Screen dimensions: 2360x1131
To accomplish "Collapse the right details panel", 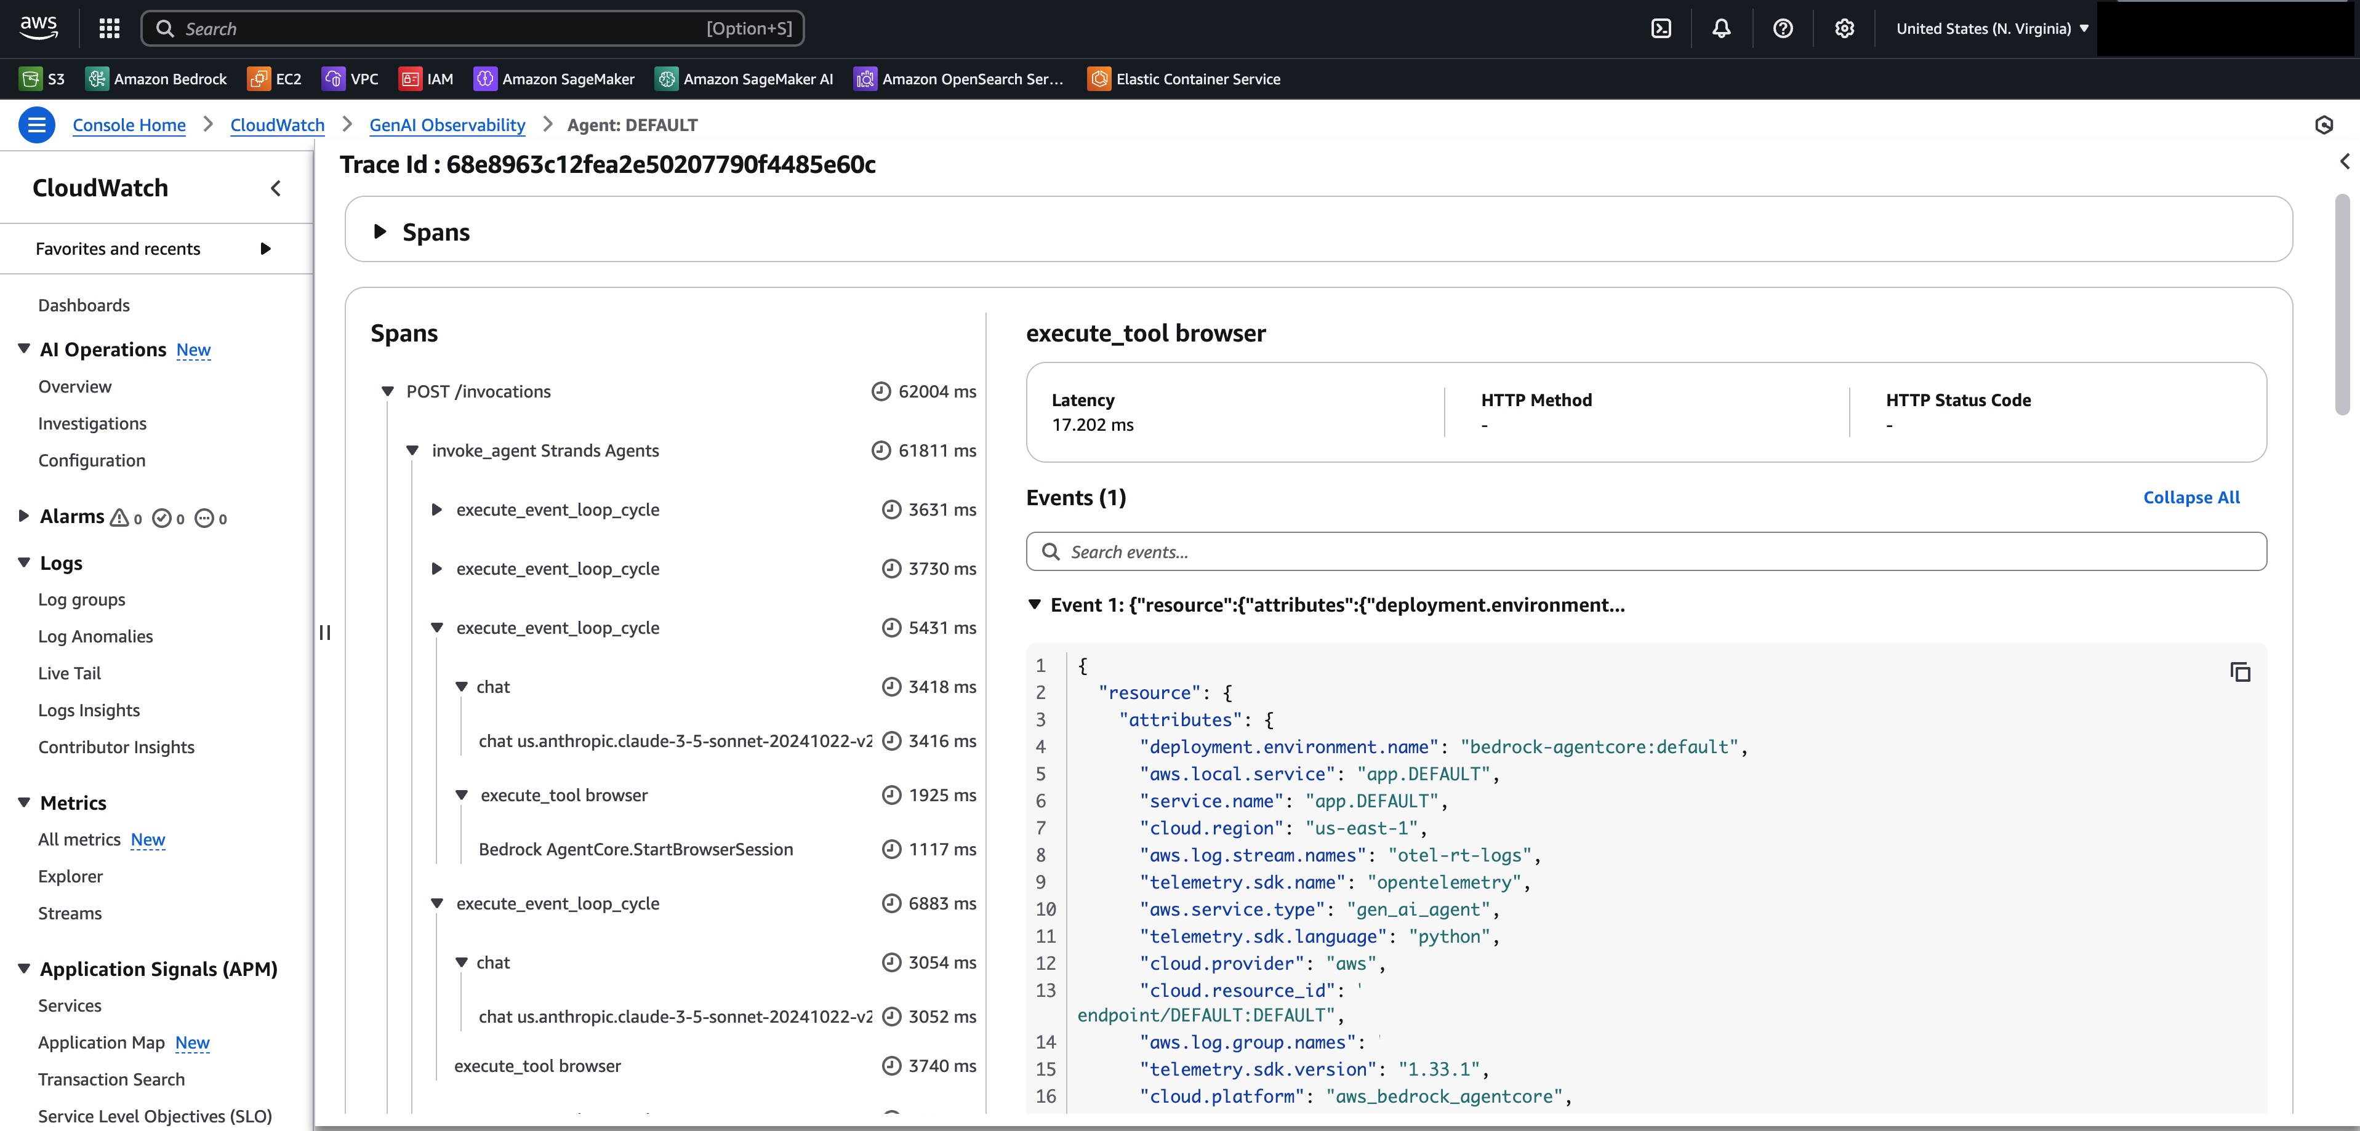I will (x=2343, y=161).
